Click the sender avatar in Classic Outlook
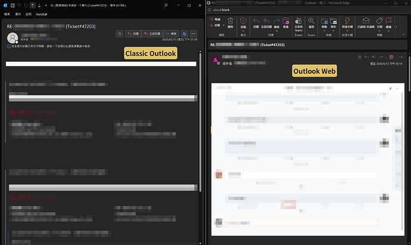This screenshot has width=411, height=245. [13, 38]
